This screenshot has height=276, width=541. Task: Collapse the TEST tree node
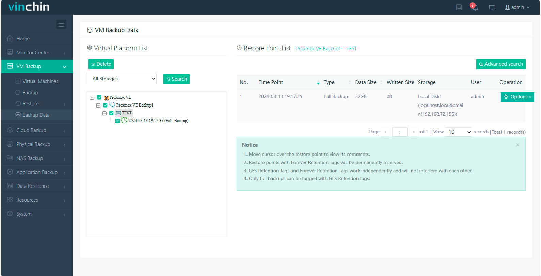tap(105, 113)
